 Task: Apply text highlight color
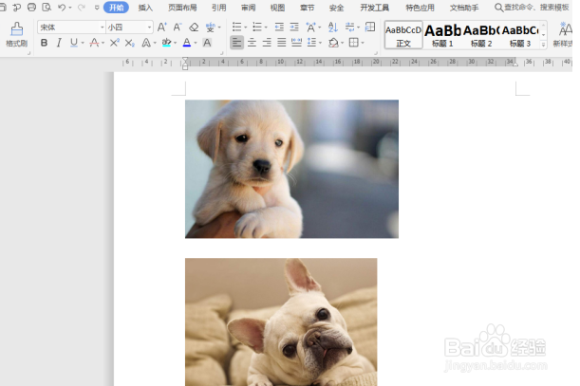(167, 43)
